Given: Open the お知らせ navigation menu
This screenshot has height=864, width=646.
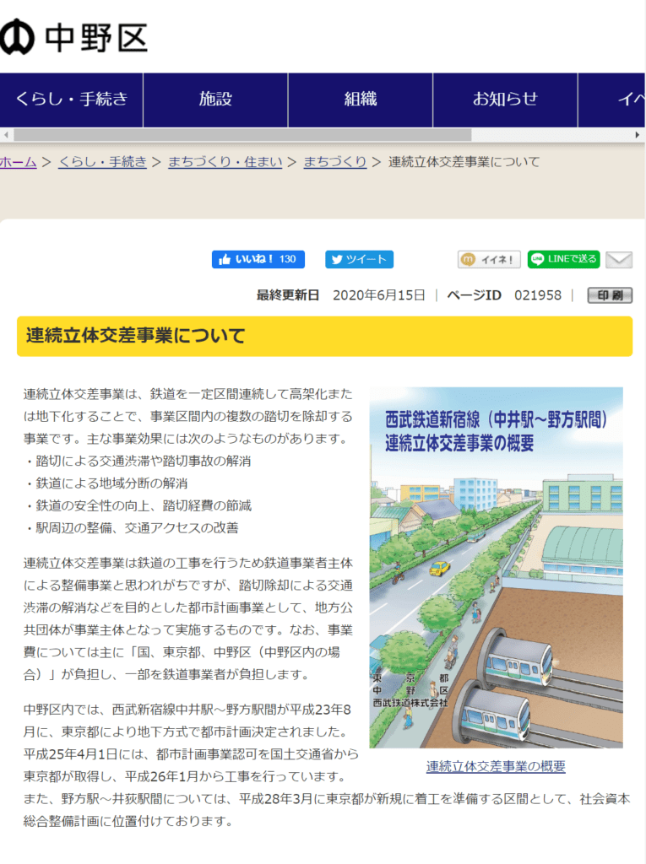Looking at the screenshot, I should (505, 100).
